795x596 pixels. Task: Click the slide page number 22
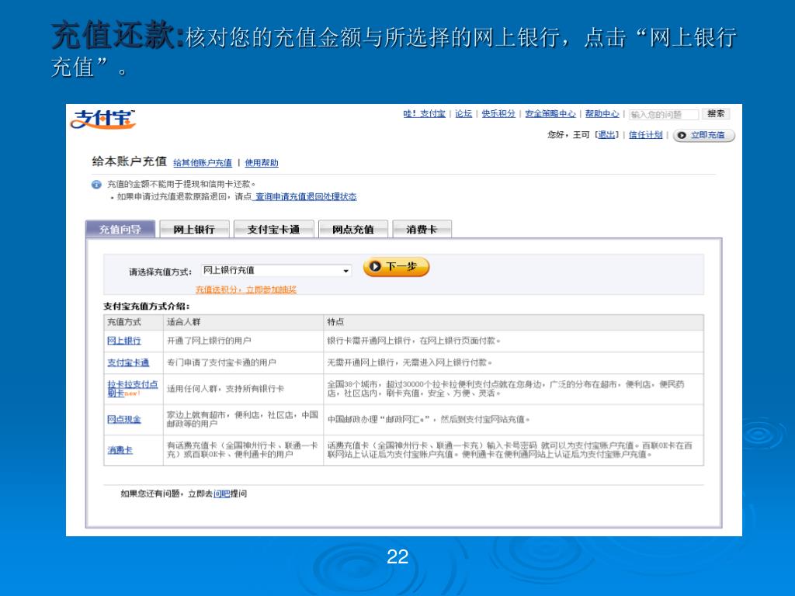397,557
